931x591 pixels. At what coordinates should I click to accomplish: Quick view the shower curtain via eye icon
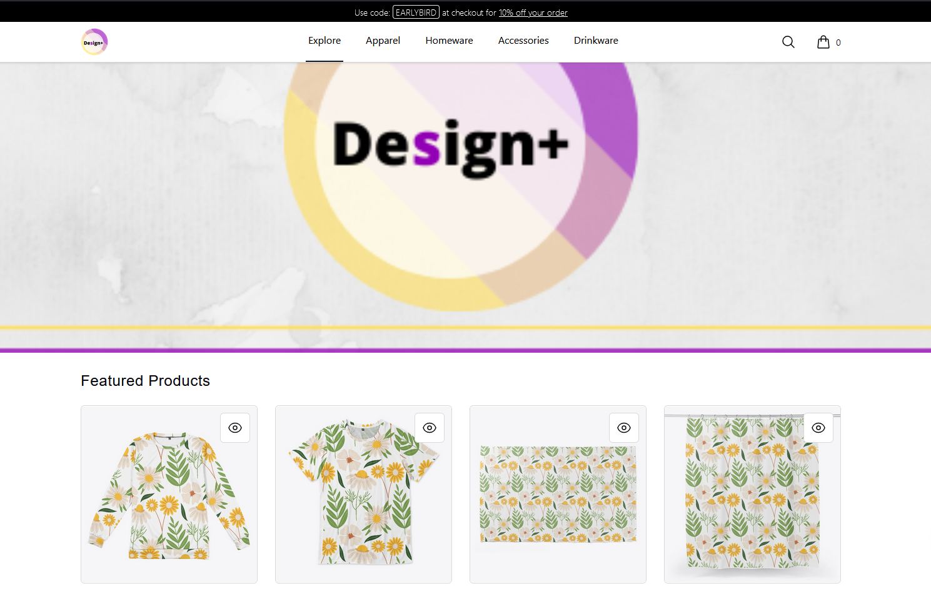[818, 428]
